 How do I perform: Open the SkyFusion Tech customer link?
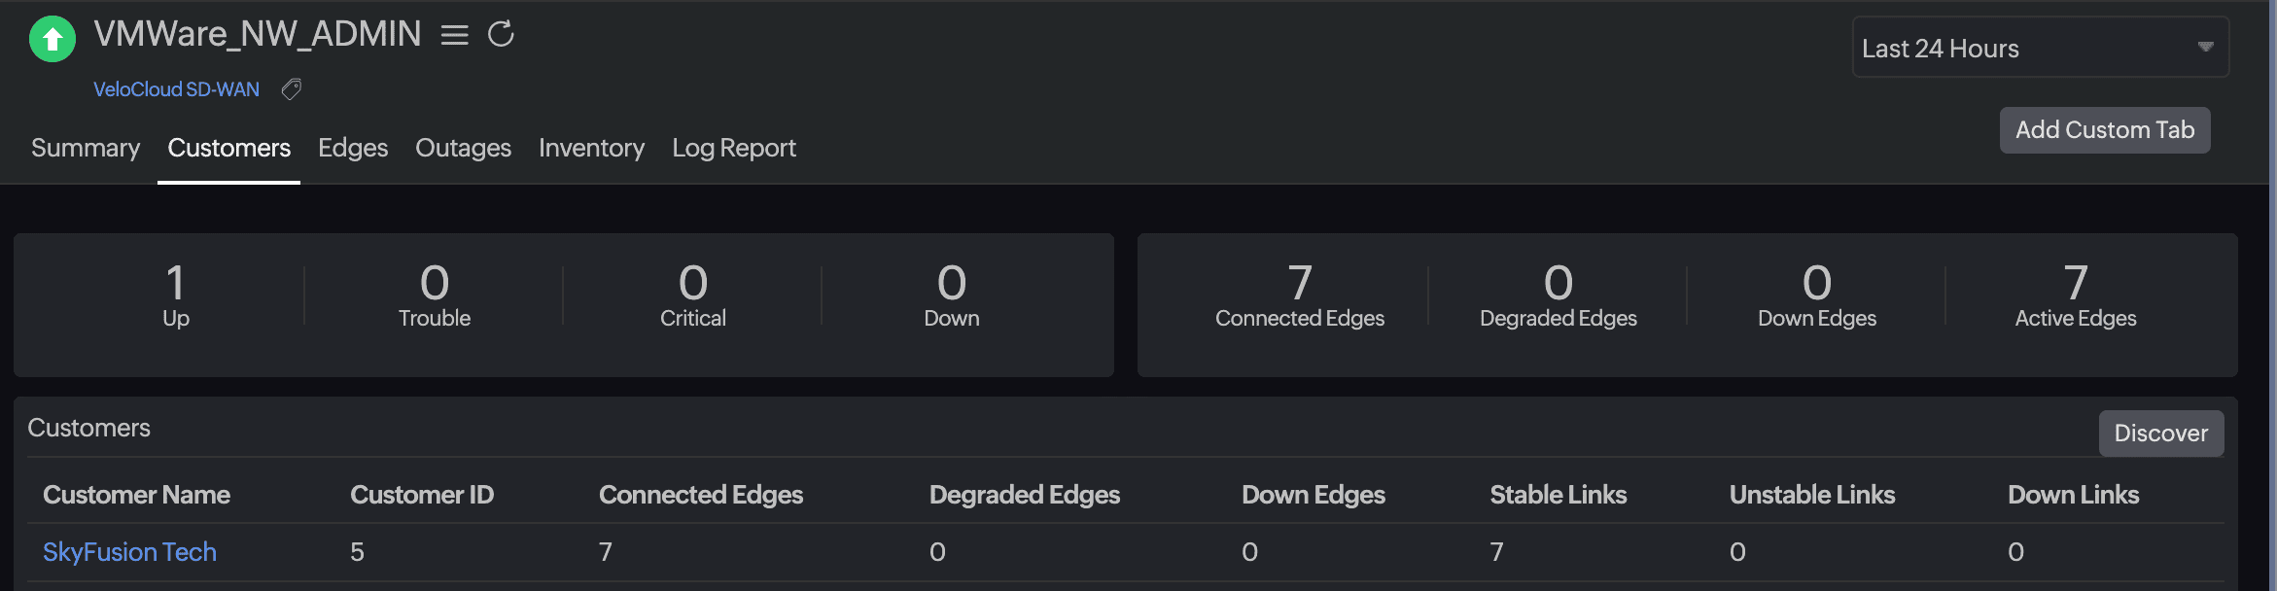click(129, 551)
